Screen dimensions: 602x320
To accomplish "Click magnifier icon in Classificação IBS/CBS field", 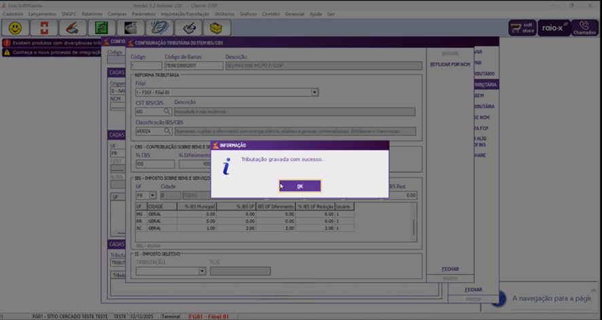I will (x=167, y=131).
